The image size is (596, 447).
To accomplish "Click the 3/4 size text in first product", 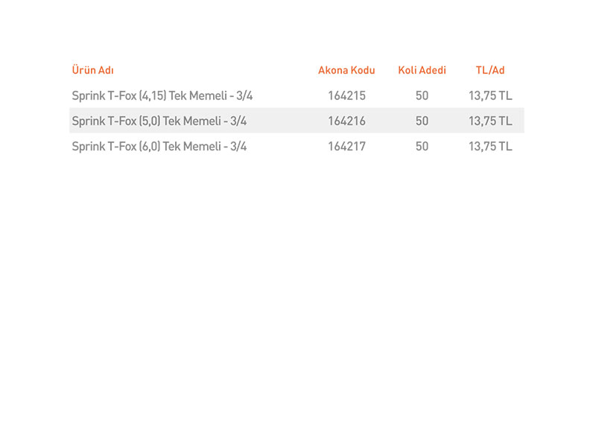I will point(244,95).
